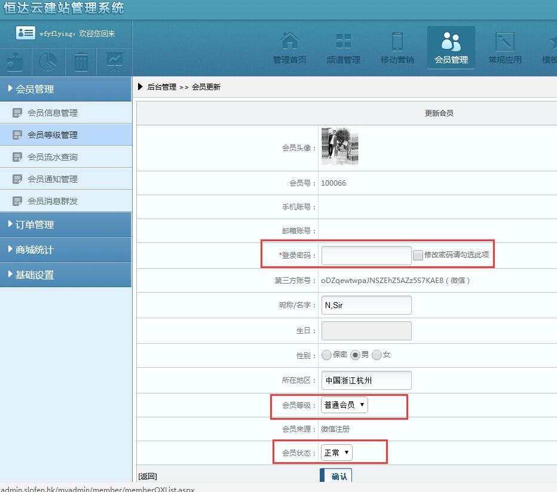Open 会员通知管理 in sidebar
The height and width of the screenshot is (492, 557).
pyautogui.click(x=53, y=179)
